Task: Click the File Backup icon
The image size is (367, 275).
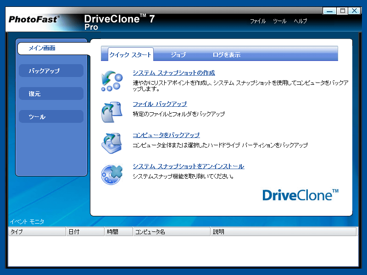Action: [111, 112]
